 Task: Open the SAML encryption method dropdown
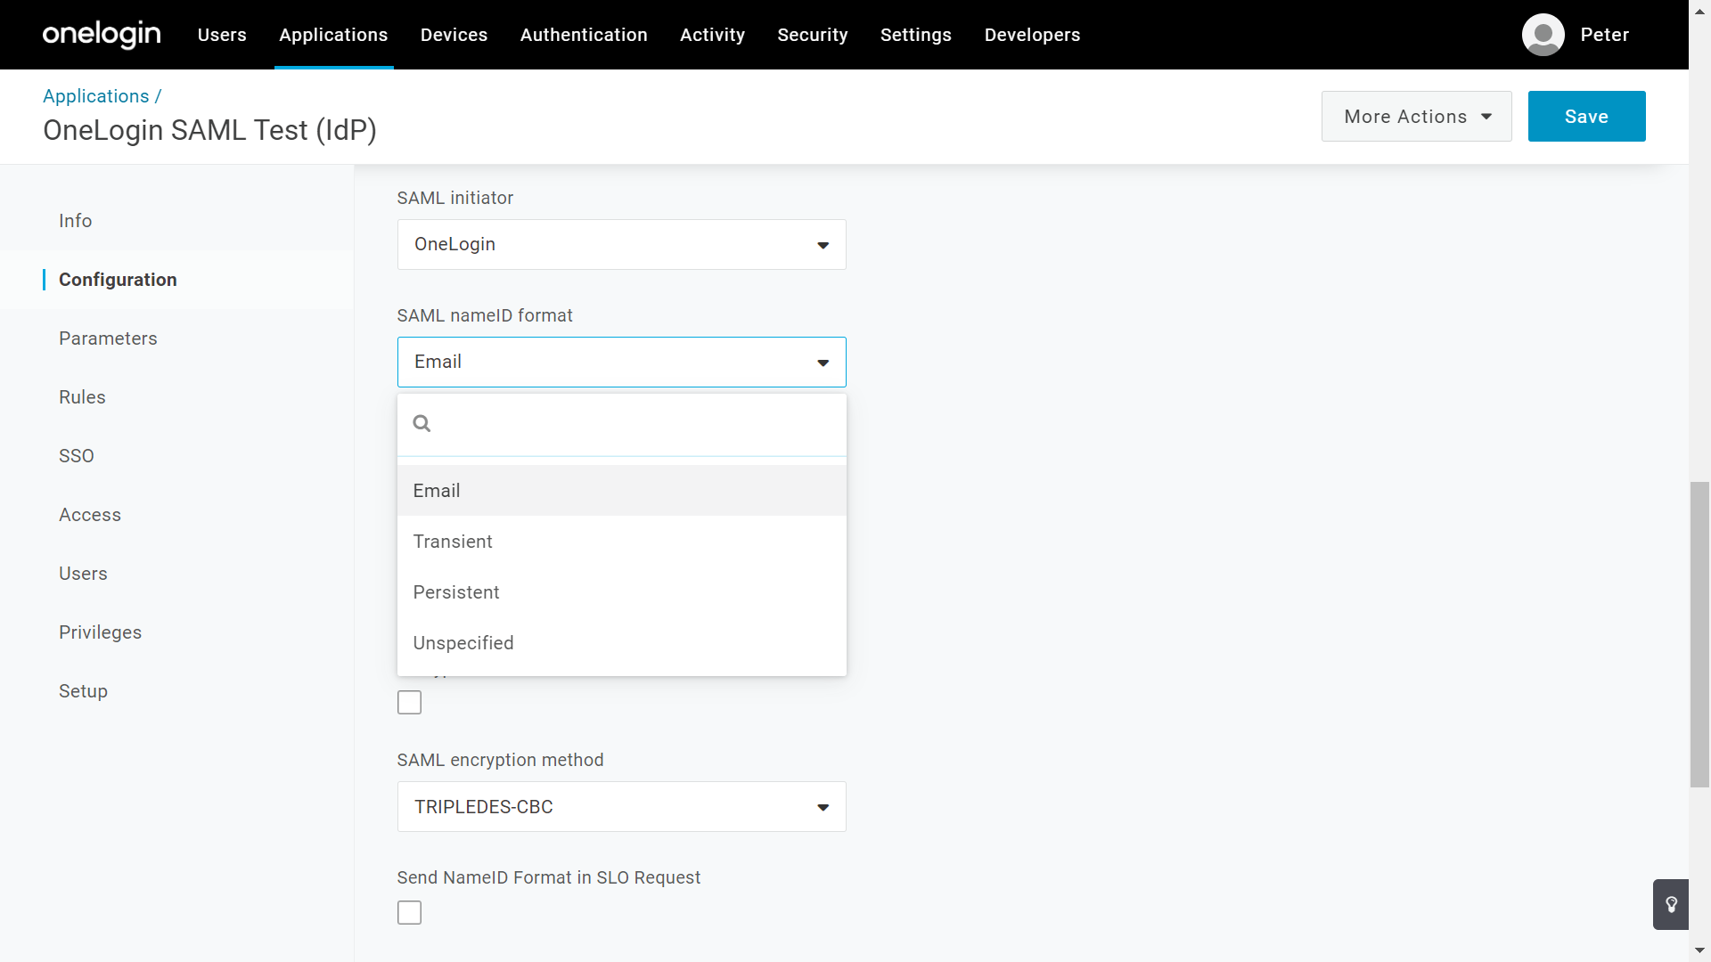click(x=621, y=807)
